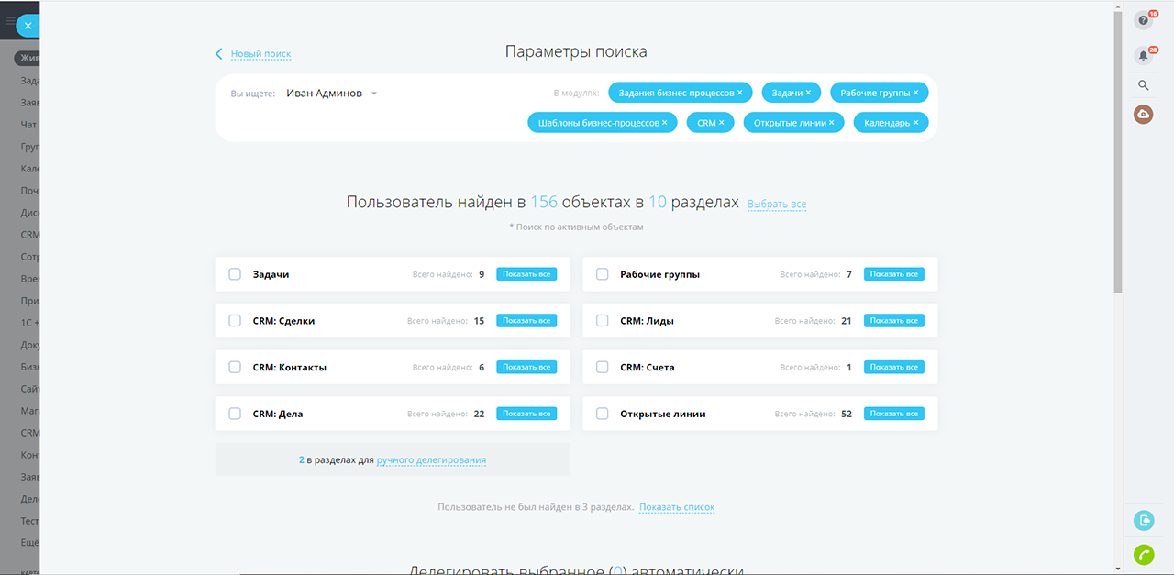Open the search magnifier in the right sidebar
1174x575 pixels.
click(x=1143, y=85)
